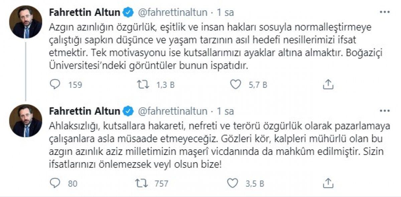Like the first tweet
401x197 pixels.
point(236,85)
